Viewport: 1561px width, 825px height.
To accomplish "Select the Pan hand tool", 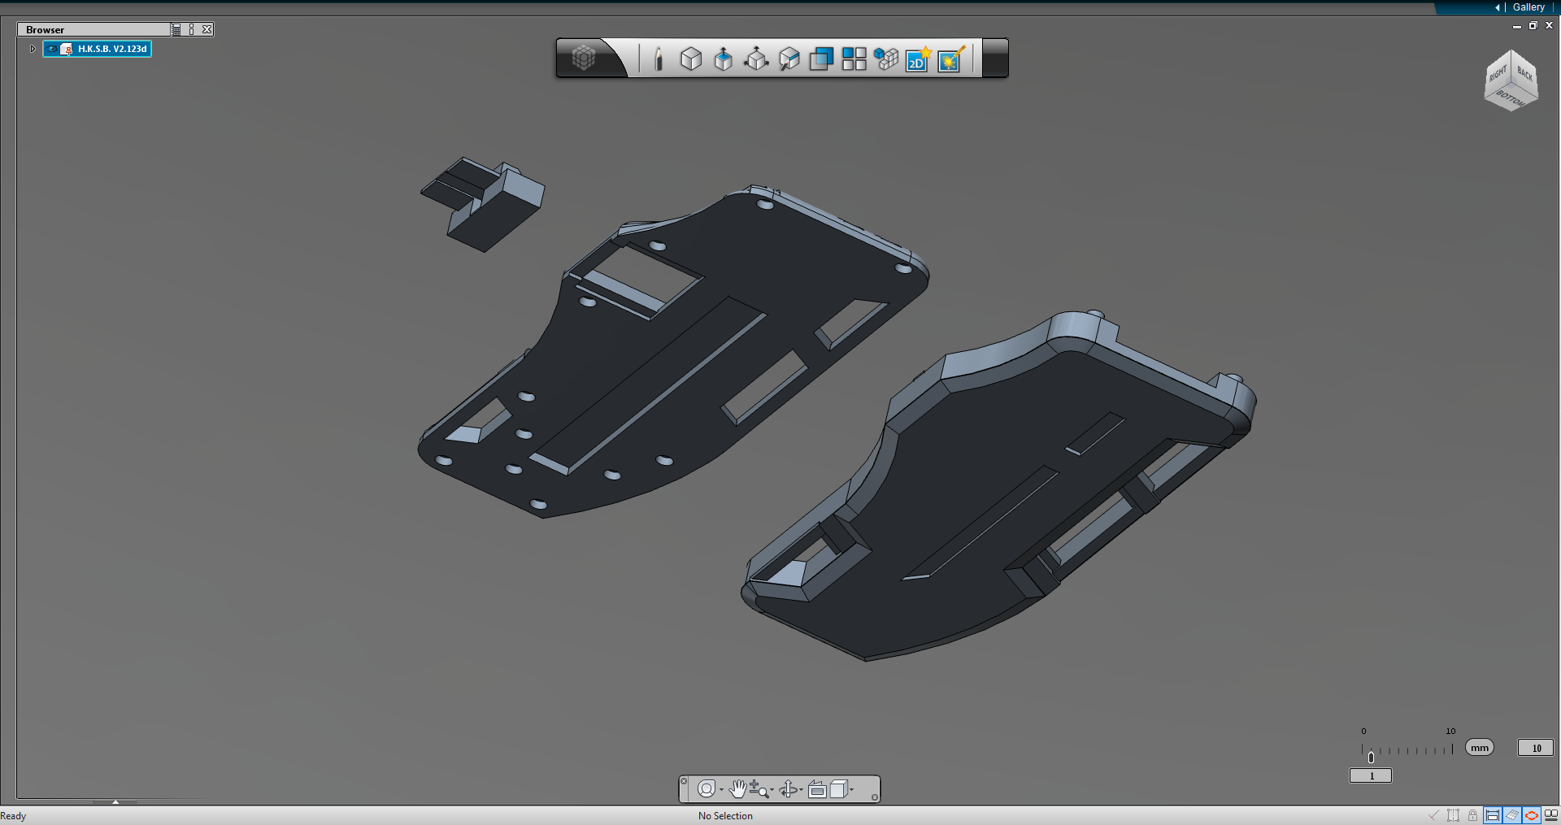I will tap(737, 788).
